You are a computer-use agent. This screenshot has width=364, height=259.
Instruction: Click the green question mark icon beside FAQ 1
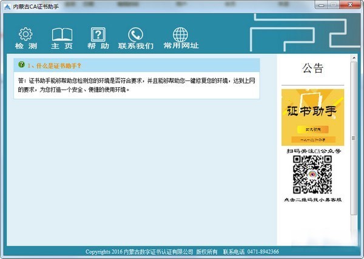coord(21,65)
